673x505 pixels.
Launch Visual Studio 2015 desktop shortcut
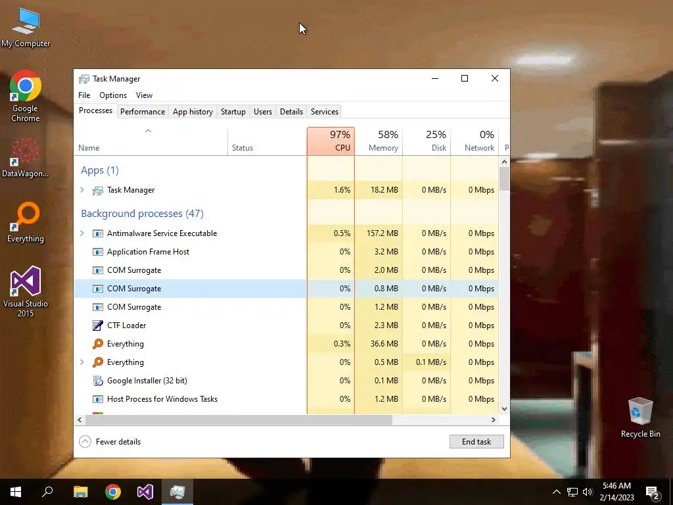coord(26,291)
